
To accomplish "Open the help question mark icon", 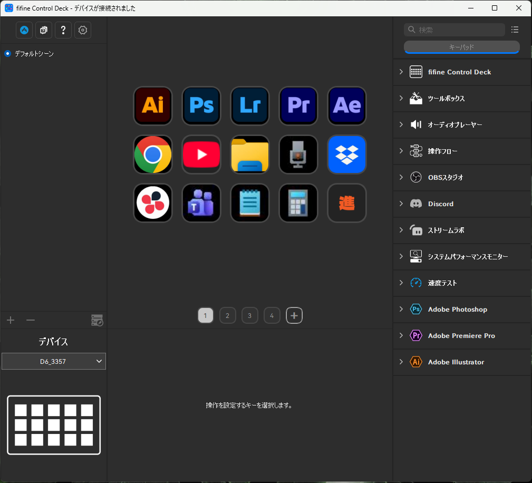I will click(x=63, y=30).
